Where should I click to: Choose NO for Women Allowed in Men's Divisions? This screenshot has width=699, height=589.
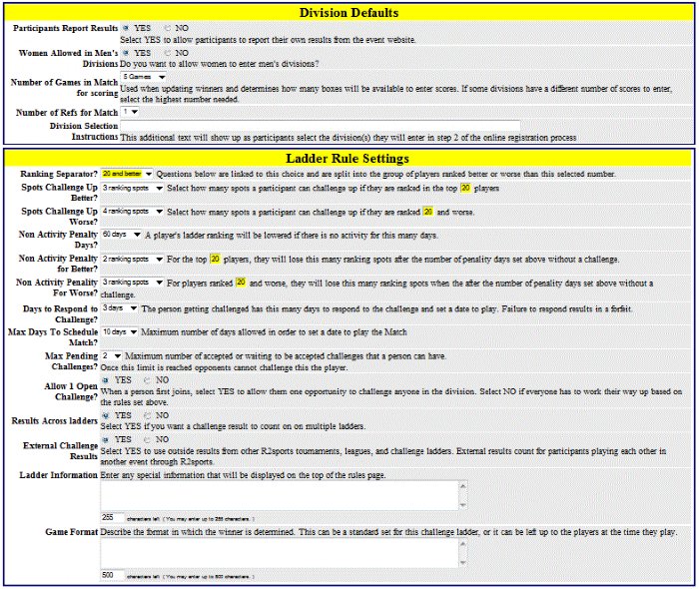[x=167, y=52]
